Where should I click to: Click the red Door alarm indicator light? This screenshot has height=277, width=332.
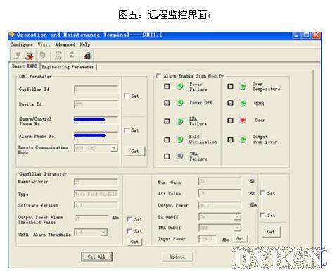243,121
